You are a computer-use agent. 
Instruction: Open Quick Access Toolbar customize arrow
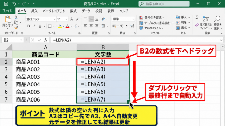point(34,3)
